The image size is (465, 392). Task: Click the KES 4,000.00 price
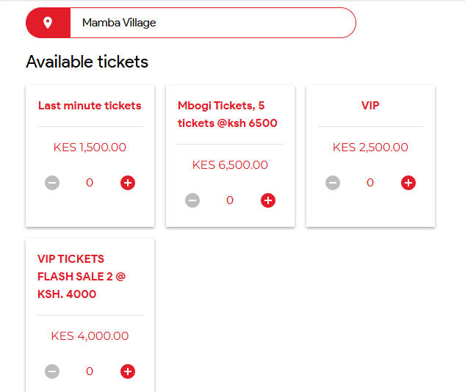pyautogui.click(x=90, y=336)
